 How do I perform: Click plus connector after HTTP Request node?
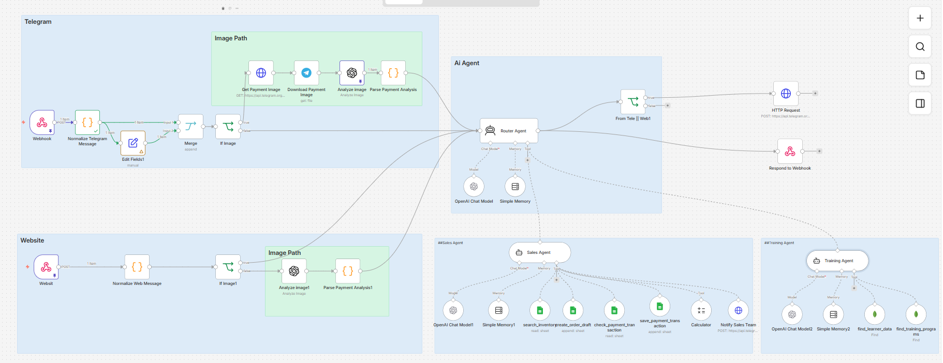[x=815, y=94]
